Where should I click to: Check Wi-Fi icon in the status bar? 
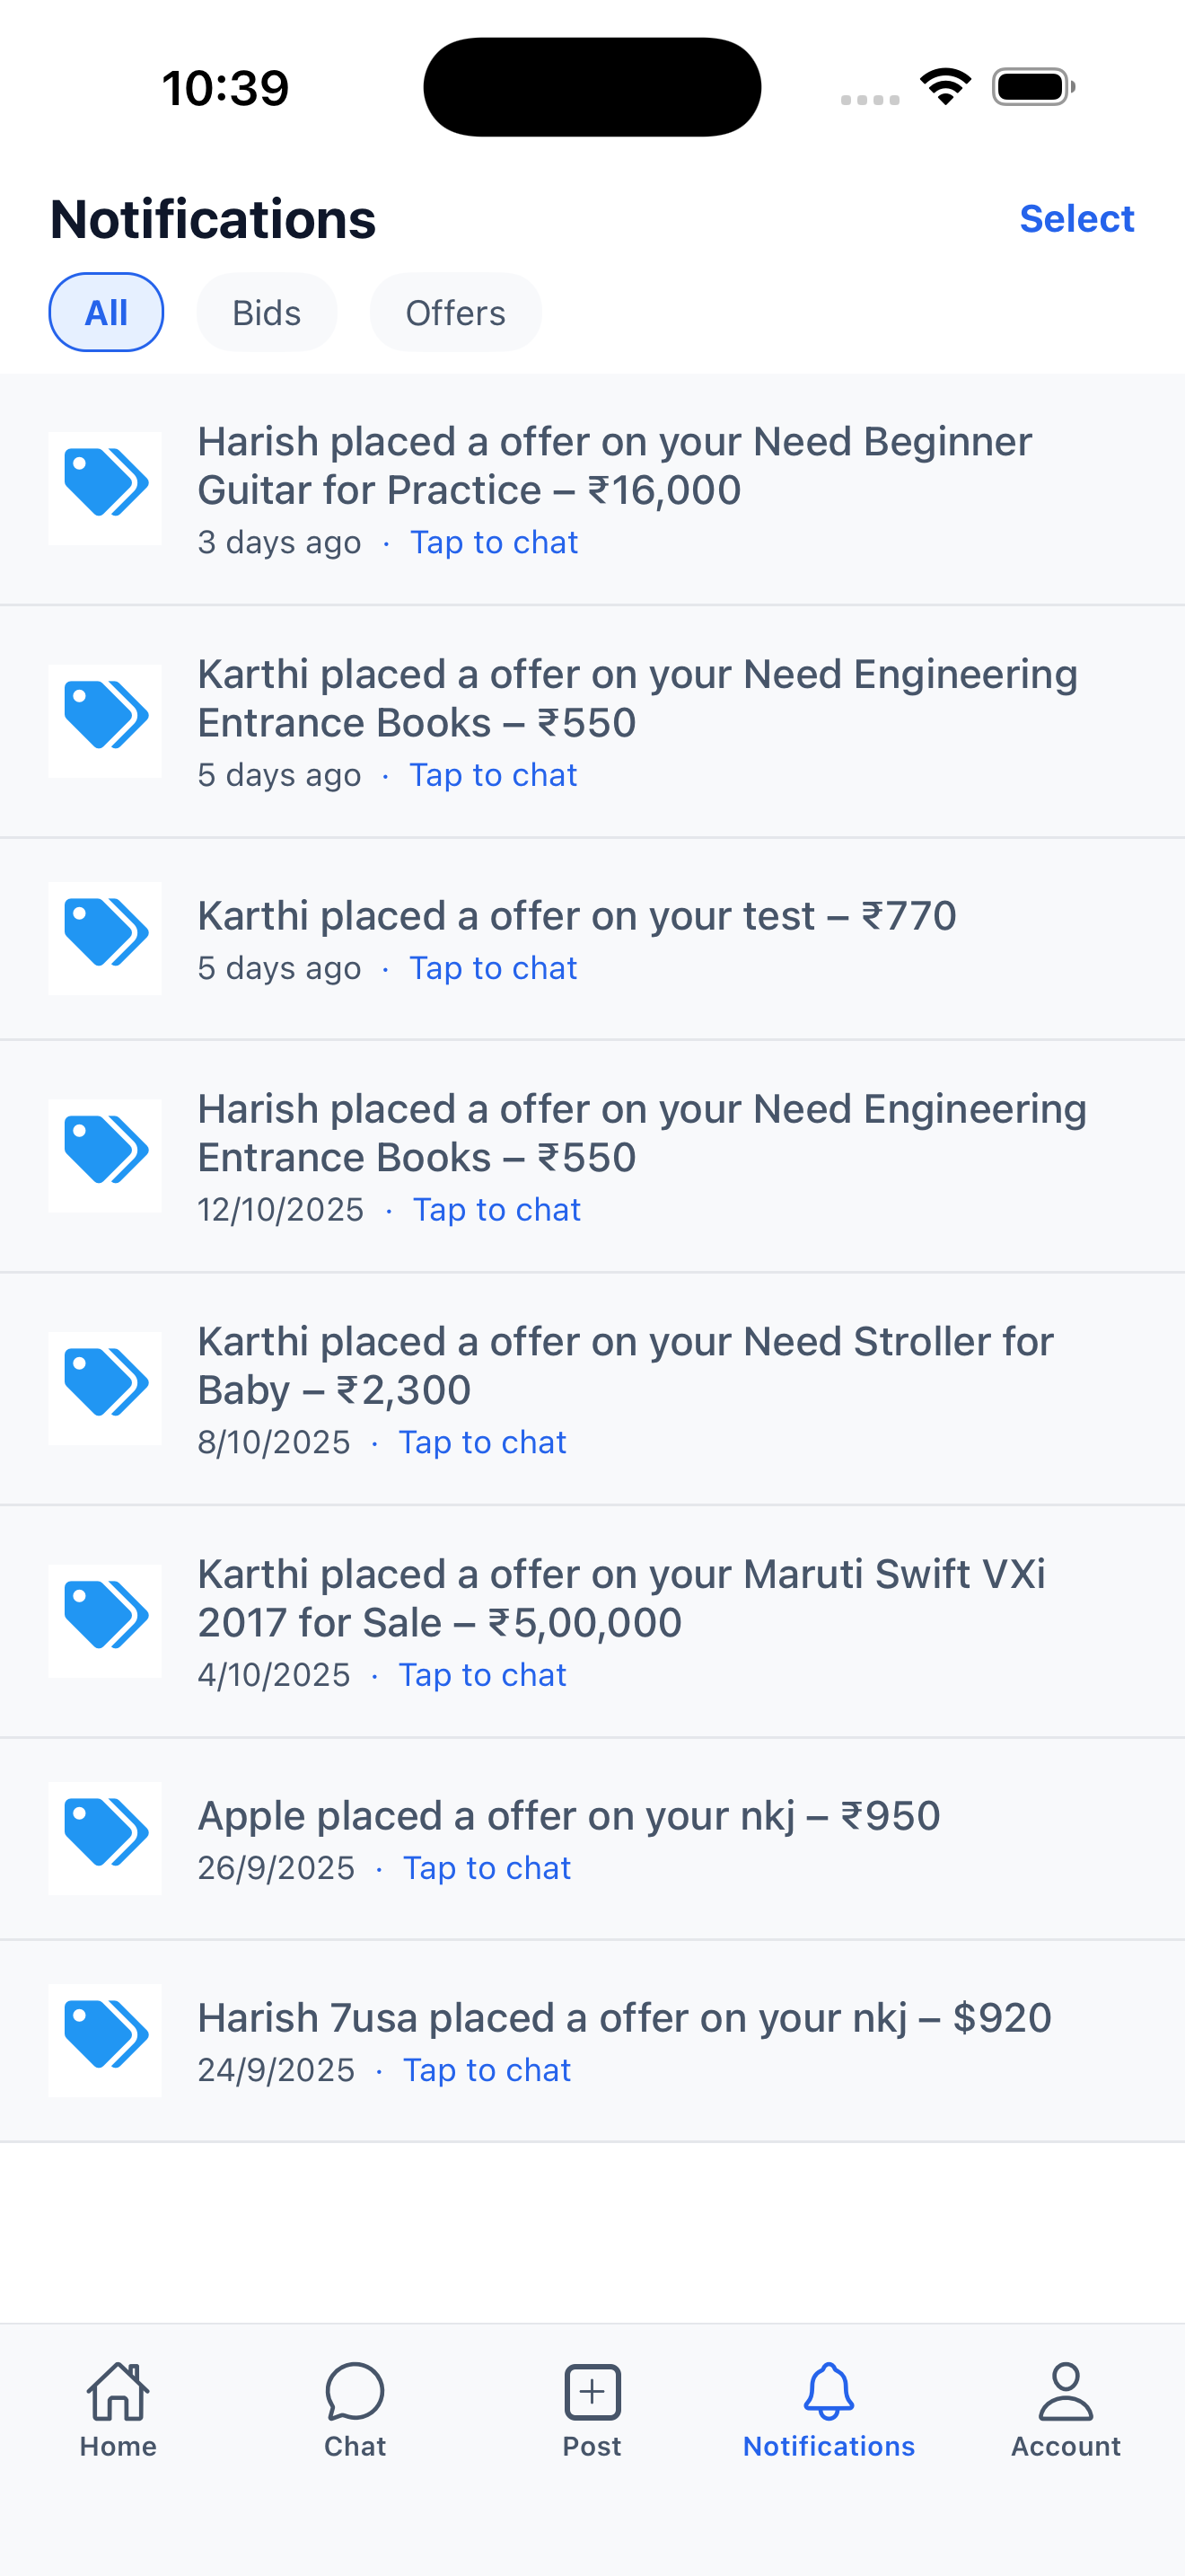pyautogui.click(x=945, y=87)
